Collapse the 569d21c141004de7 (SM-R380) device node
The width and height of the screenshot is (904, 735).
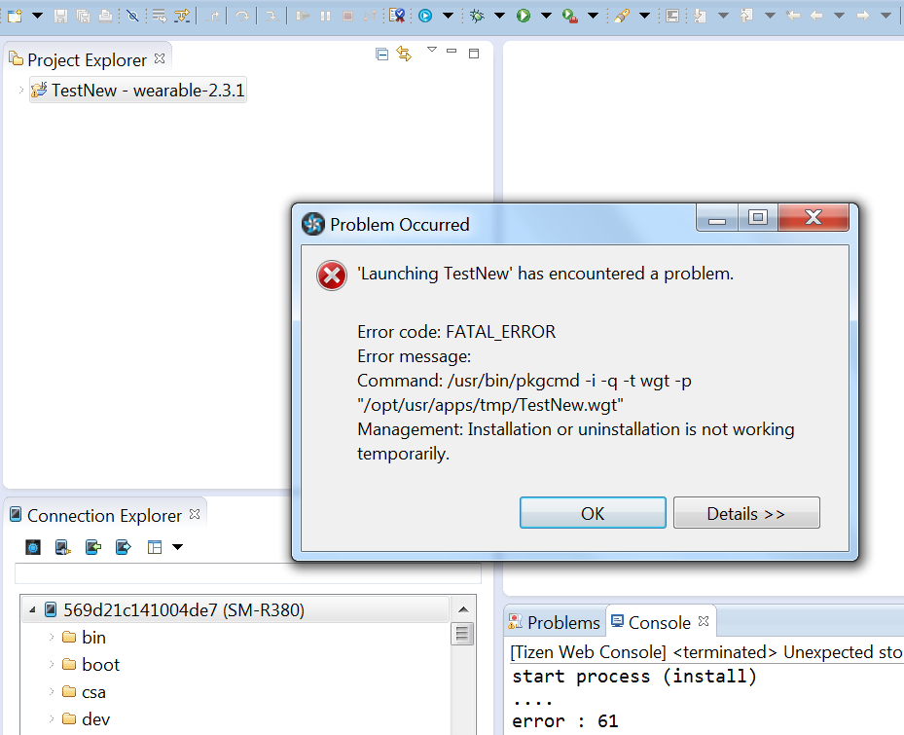point(32,609)
